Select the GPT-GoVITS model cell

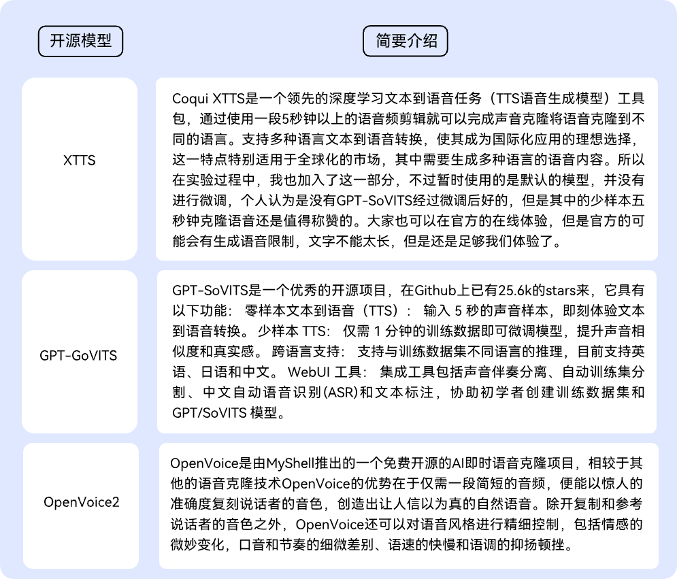coord(80,352)
